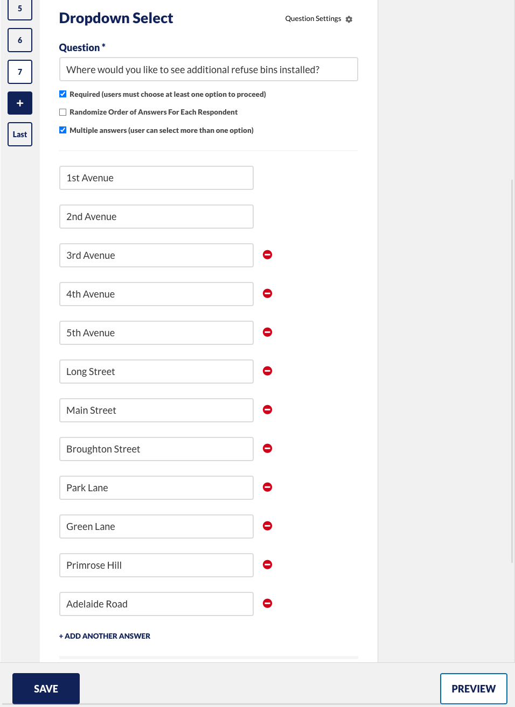Click the question text input field
This screenshot has width=515, height=707.
click(x=208, y=69)
